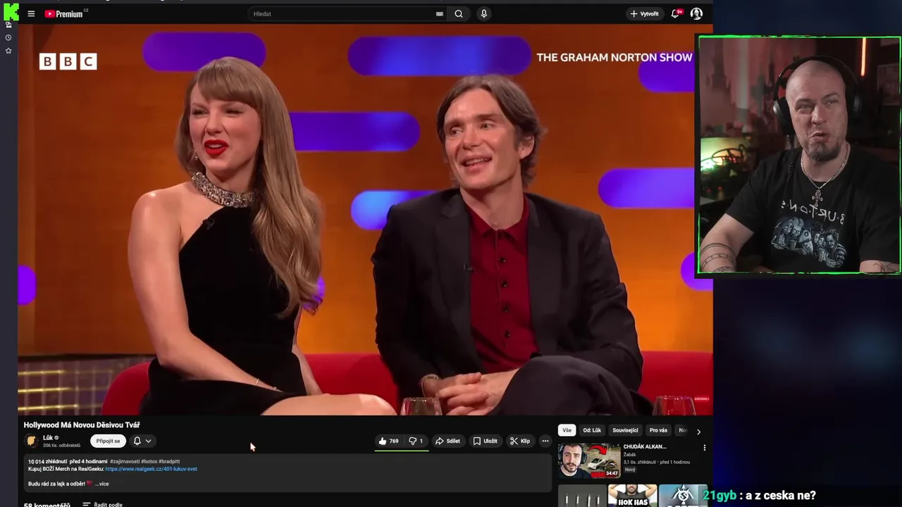Expand description with ...více
This screenshot has width=902, height=507.
point(102,484)
